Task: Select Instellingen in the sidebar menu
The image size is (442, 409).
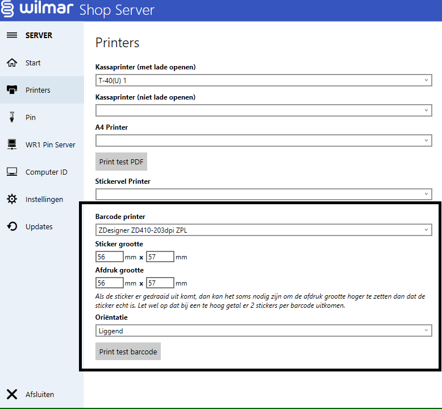Action: point(44,199)
